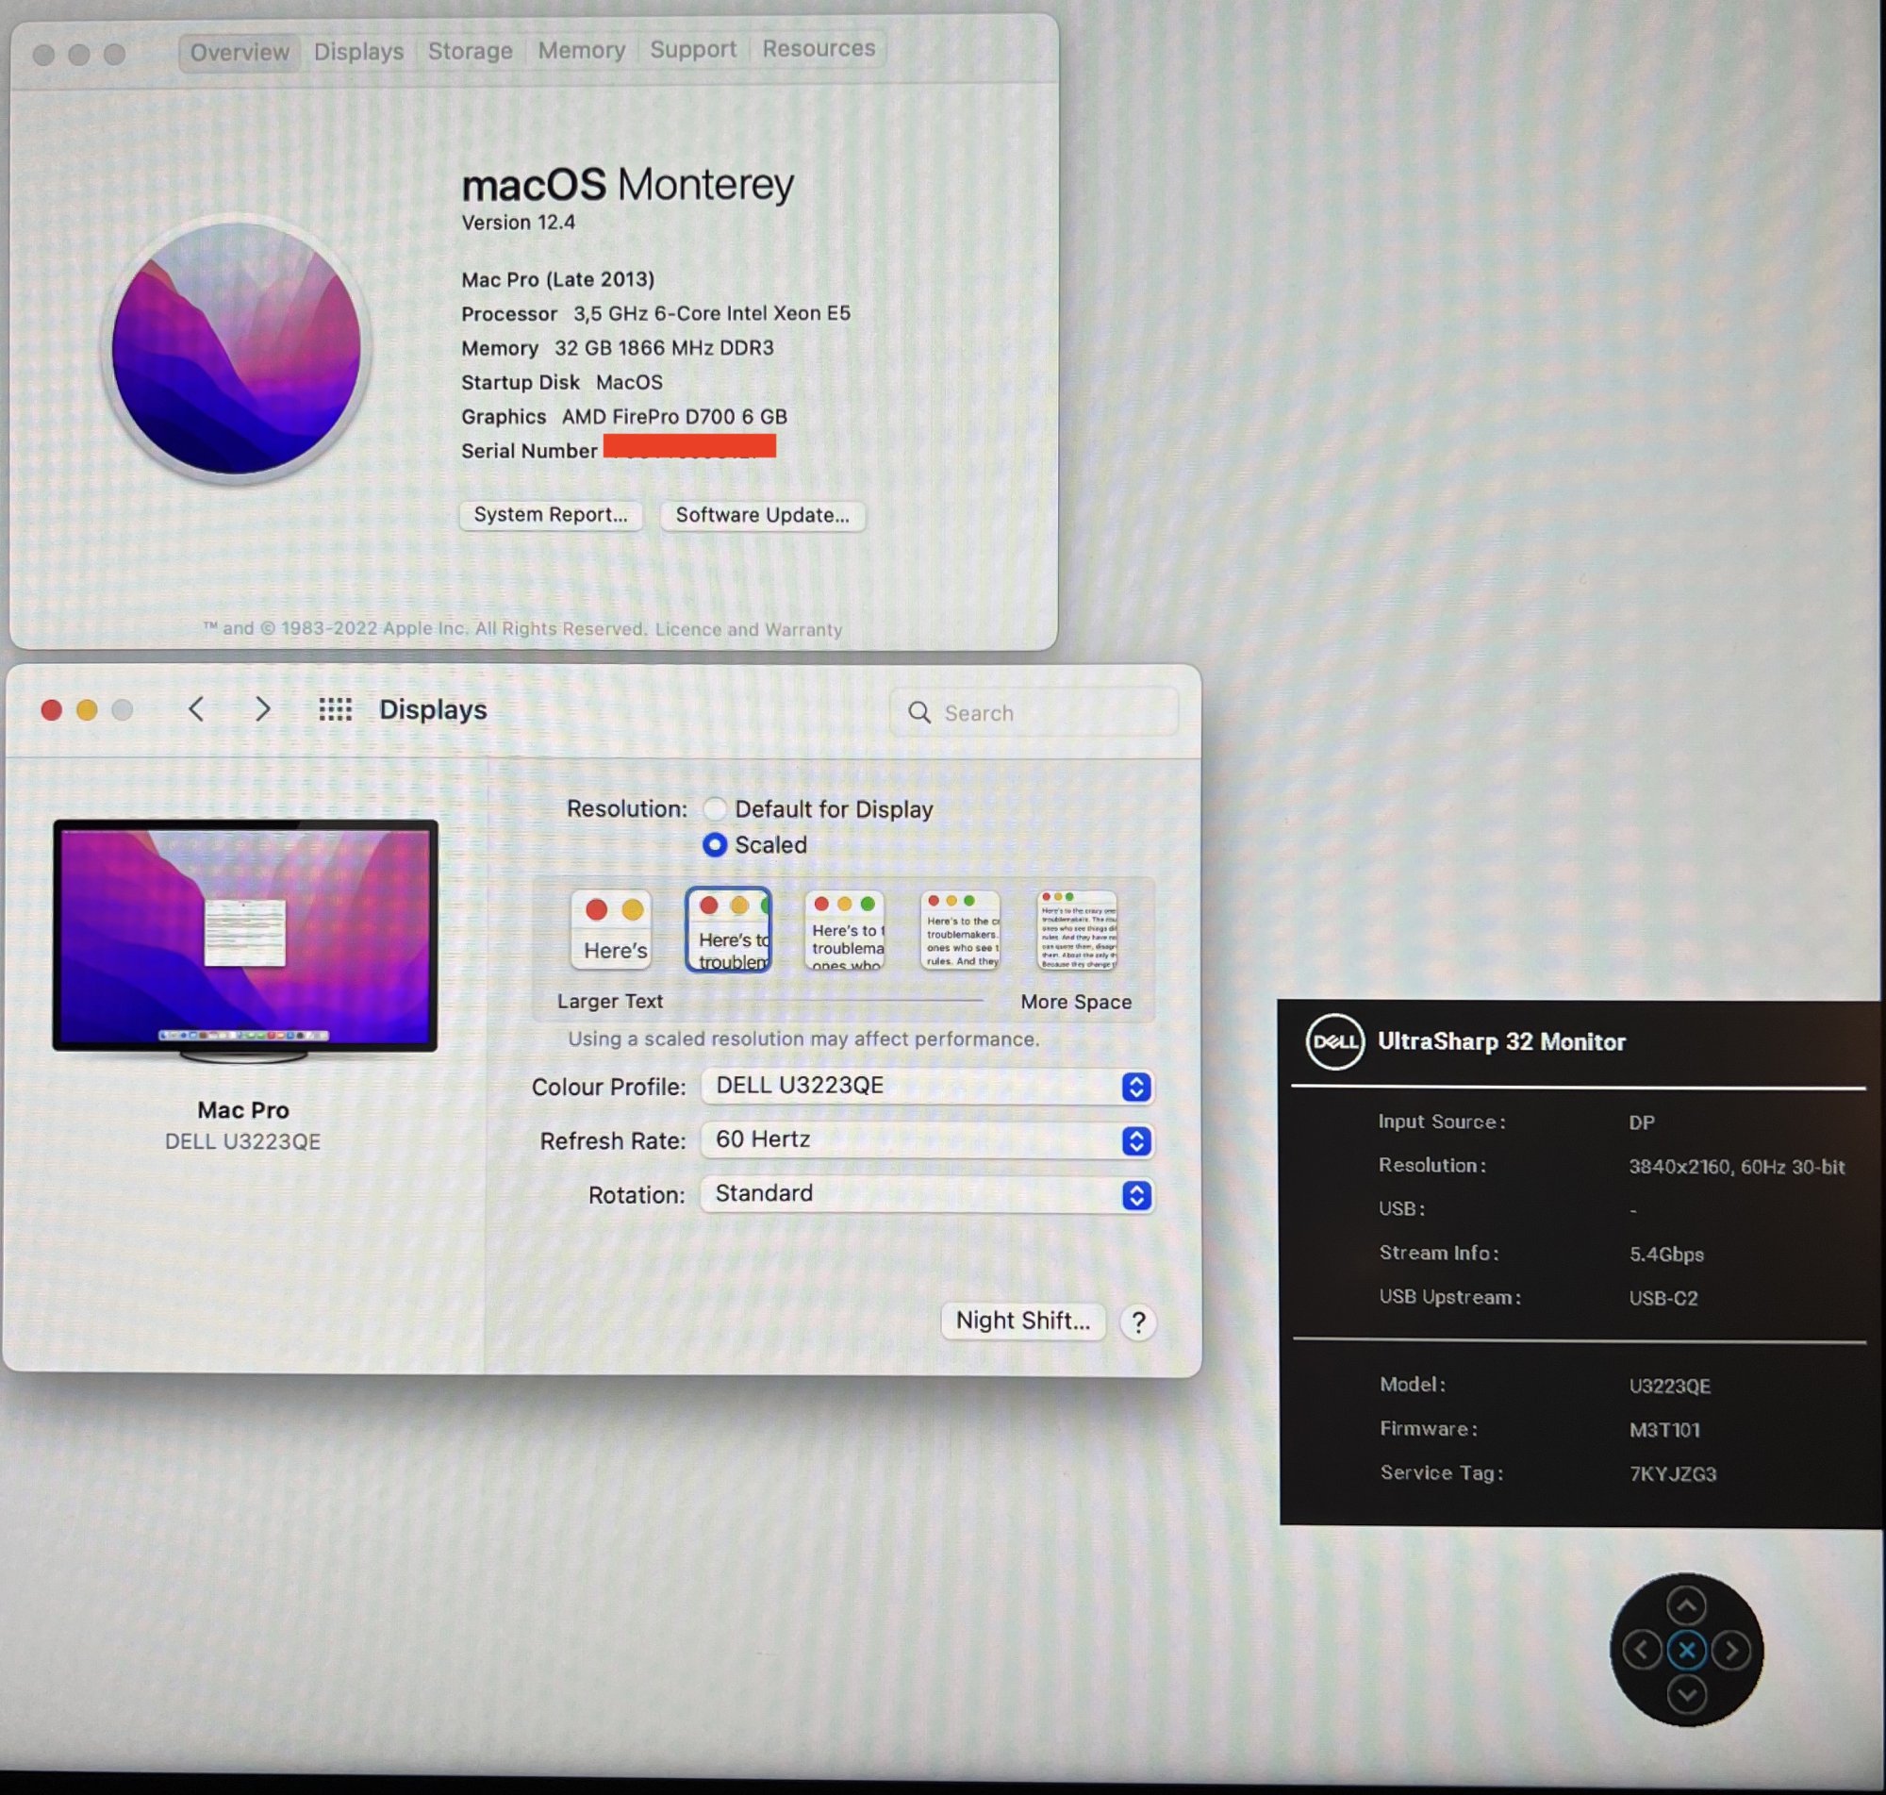Click the System Report button

point(551,515)
